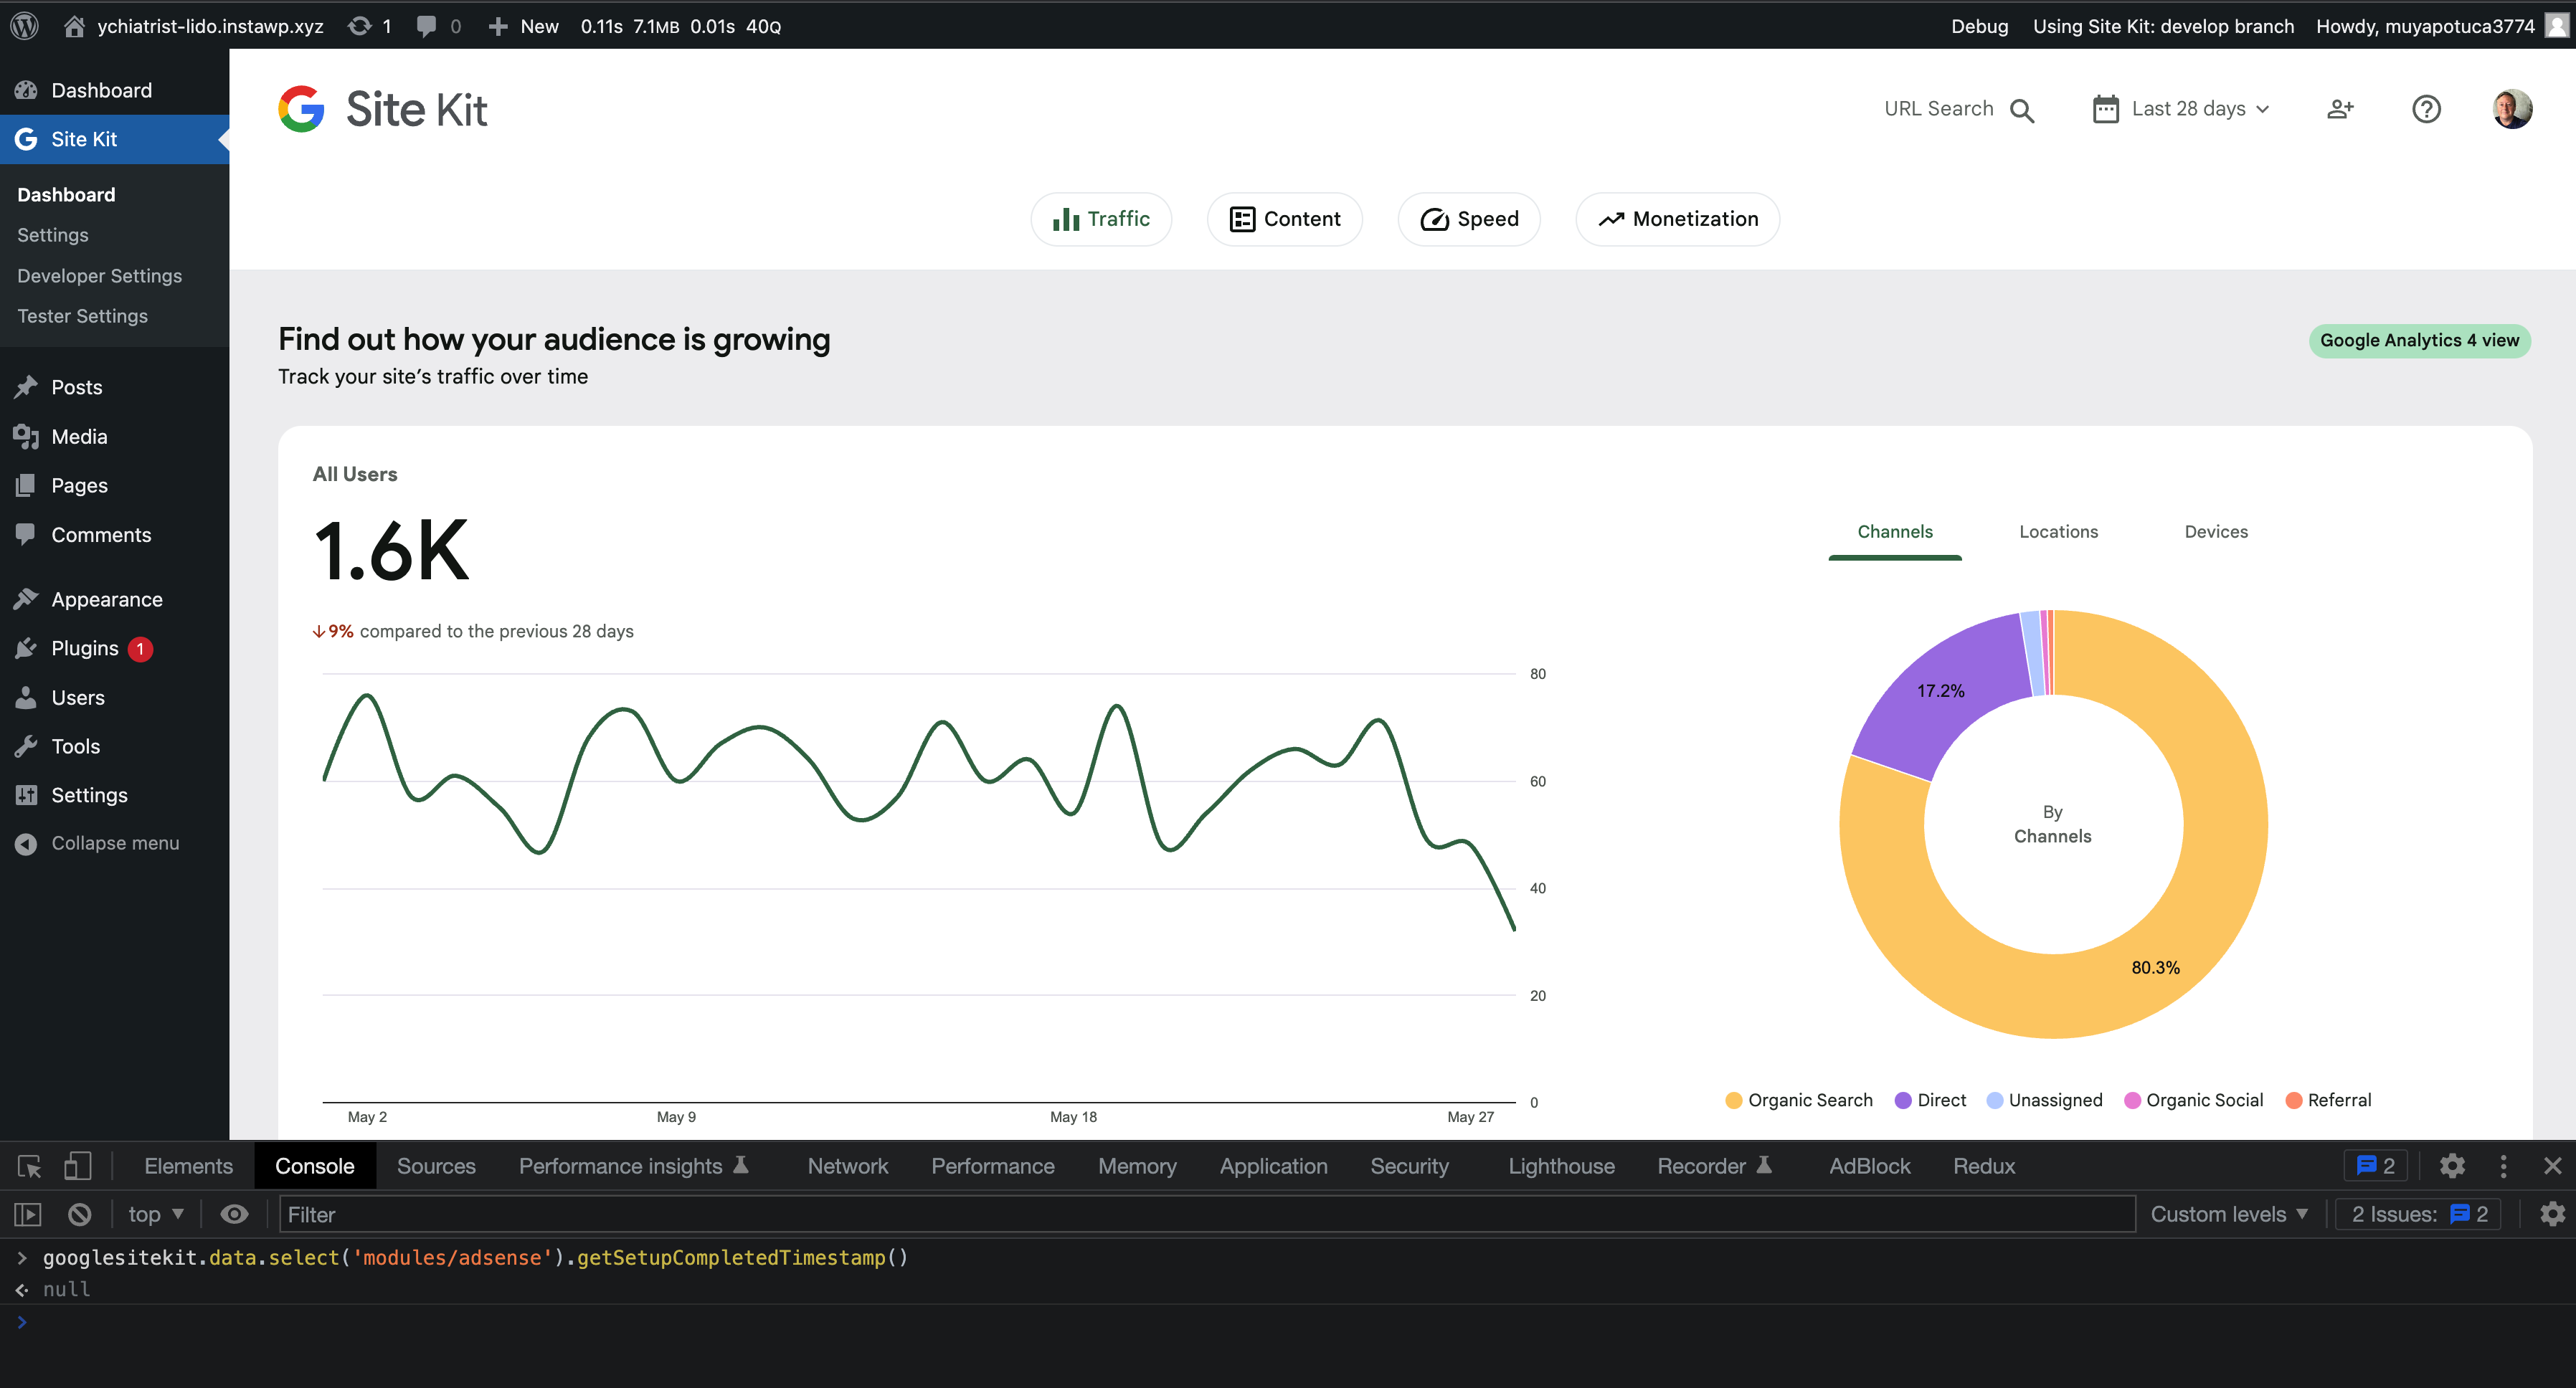Click the help question mark icon

pos(2426,109)
